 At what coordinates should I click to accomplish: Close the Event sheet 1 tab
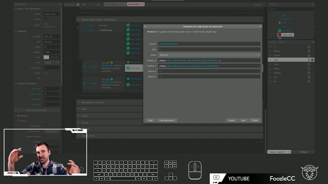tap(143, 5)
